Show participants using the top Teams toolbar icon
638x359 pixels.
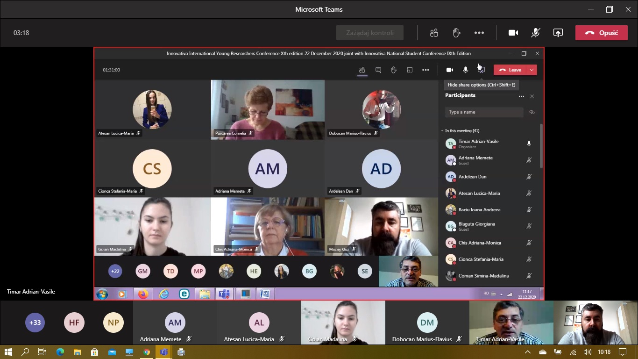(434, 33)
